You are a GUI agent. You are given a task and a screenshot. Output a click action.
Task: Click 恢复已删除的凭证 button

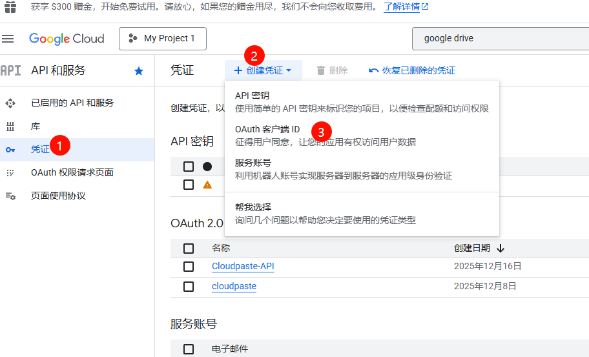(412, 70)
